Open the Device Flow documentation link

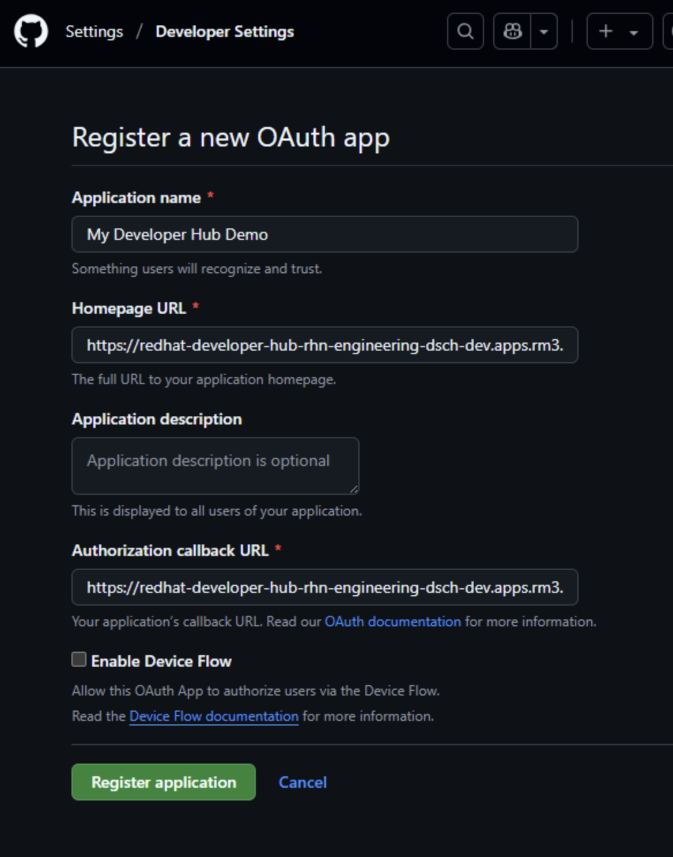tap(214, 716)
